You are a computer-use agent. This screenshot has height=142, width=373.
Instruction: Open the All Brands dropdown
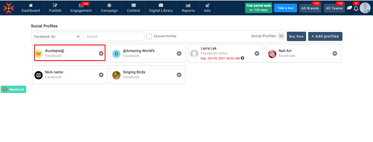(x=310, y=8)
